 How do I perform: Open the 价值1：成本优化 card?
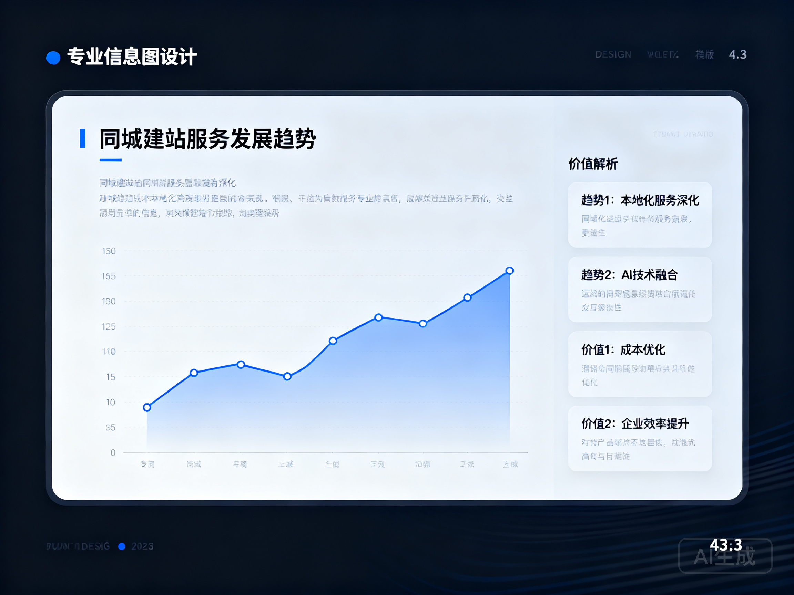click(640, 364)
